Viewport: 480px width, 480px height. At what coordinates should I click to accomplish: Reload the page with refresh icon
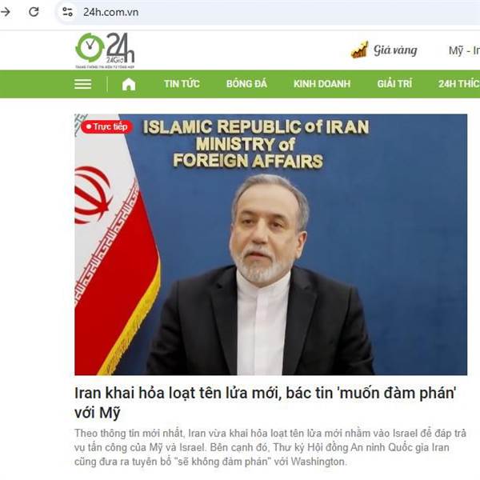pyautogui.click(x=34, y=12)
